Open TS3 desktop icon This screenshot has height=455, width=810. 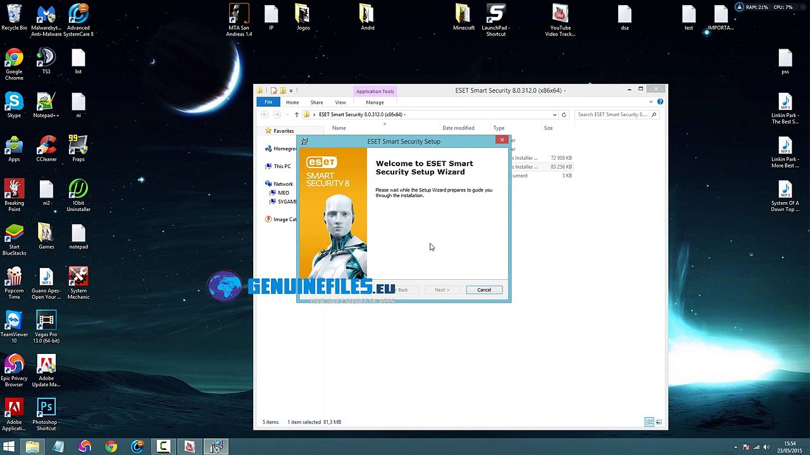(x=46, y=62)
